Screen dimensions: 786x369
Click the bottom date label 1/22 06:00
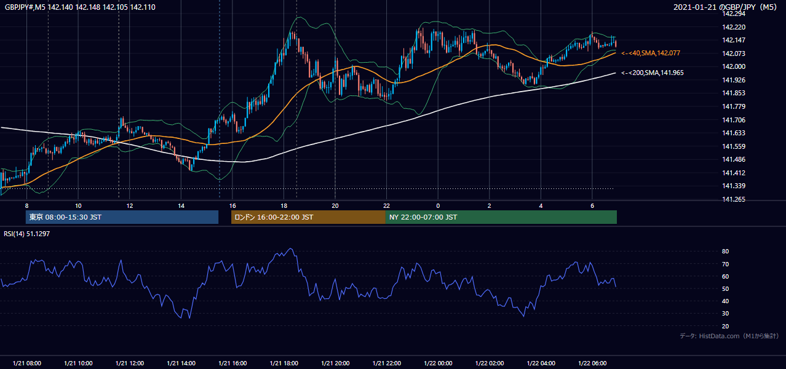tap(592, 363)
